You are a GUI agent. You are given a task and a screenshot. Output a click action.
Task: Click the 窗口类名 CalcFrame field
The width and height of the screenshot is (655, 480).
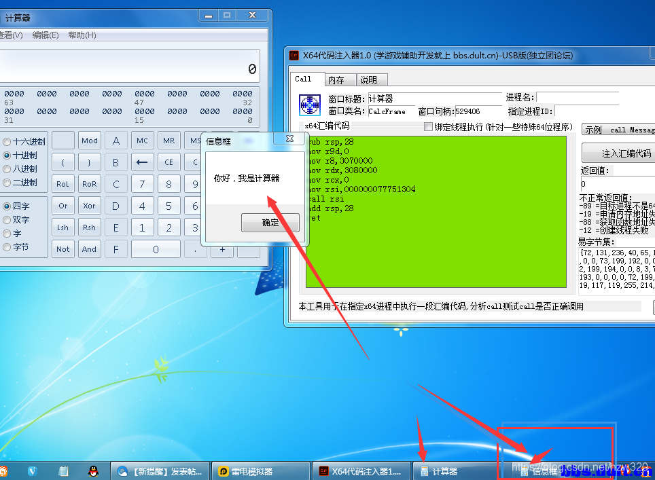(391, 111)
